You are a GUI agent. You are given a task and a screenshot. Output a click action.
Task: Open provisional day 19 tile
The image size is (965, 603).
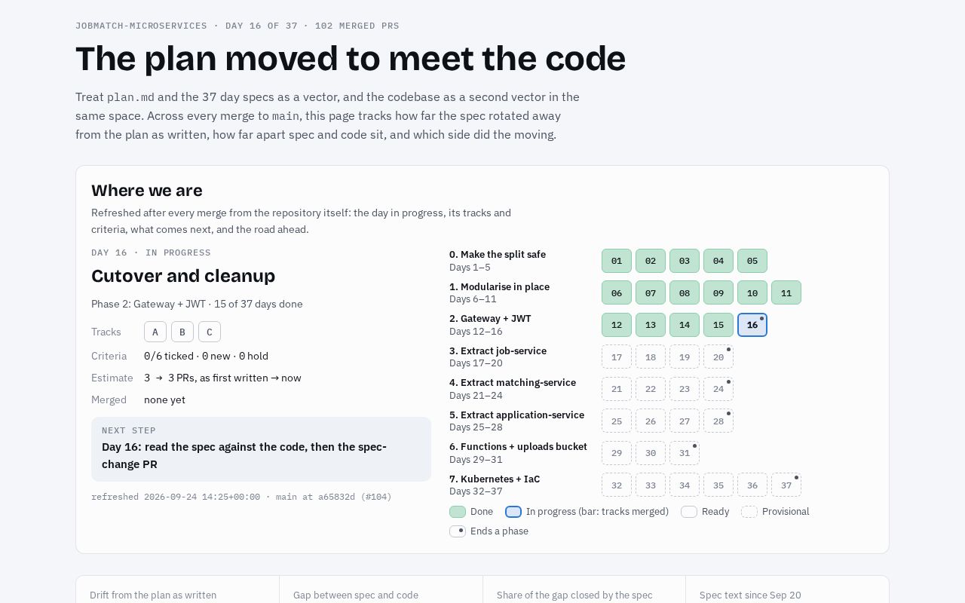685,357
